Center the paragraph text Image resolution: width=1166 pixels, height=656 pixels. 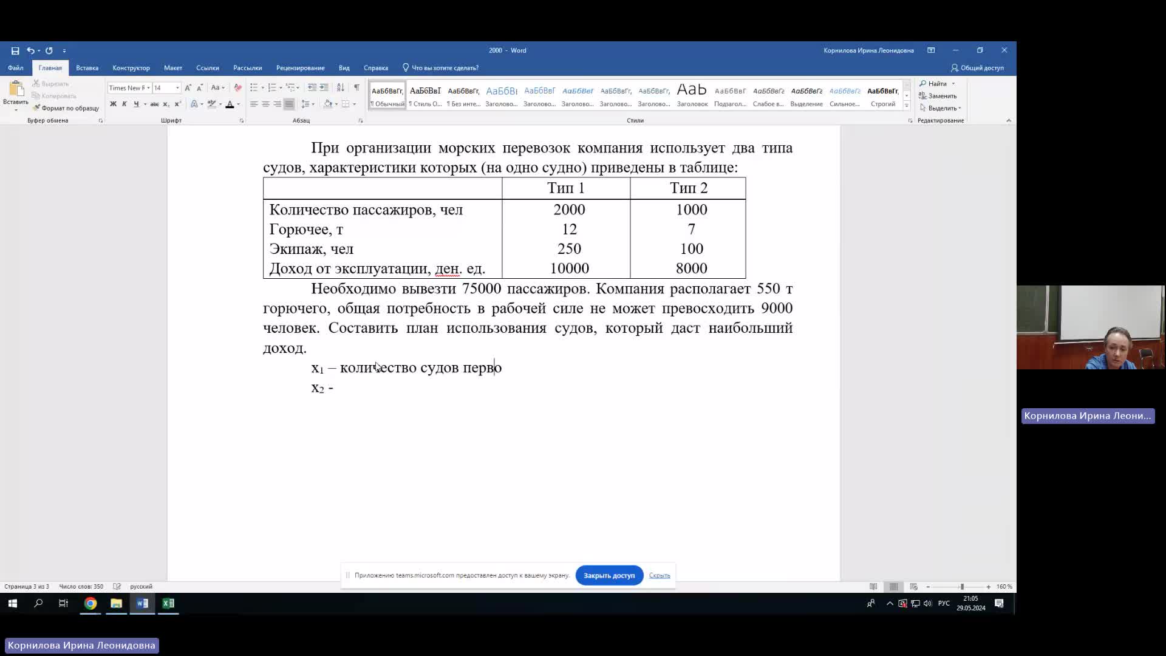[x=265, y=104]
